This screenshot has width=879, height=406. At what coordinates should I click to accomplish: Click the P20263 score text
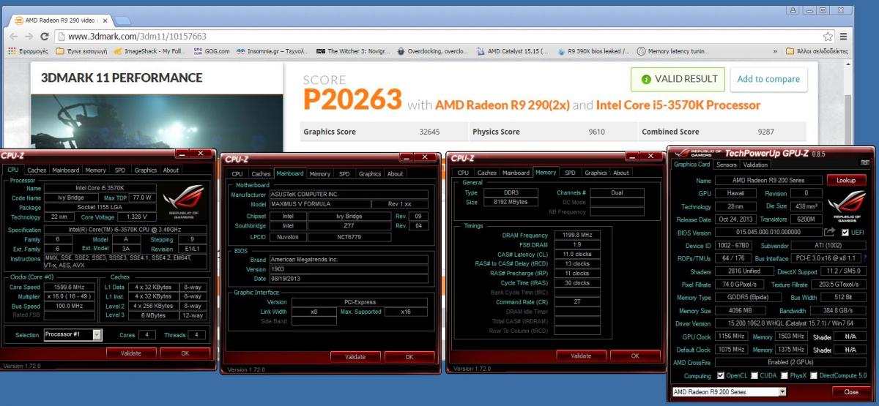pos(352,99)
